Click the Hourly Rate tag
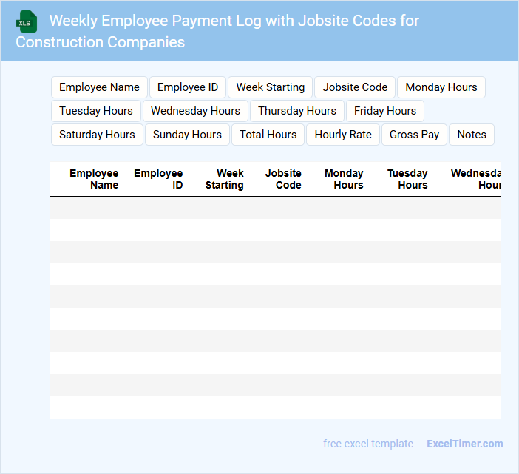Viewport: 519px width, 474px height. pos(343,135)
